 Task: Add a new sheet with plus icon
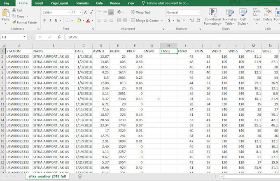coord(80,176)
